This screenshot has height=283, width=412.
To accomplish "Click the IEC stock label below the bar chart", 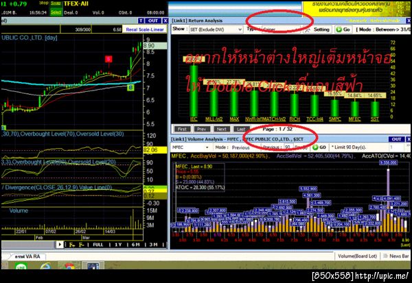I will 194,119.
